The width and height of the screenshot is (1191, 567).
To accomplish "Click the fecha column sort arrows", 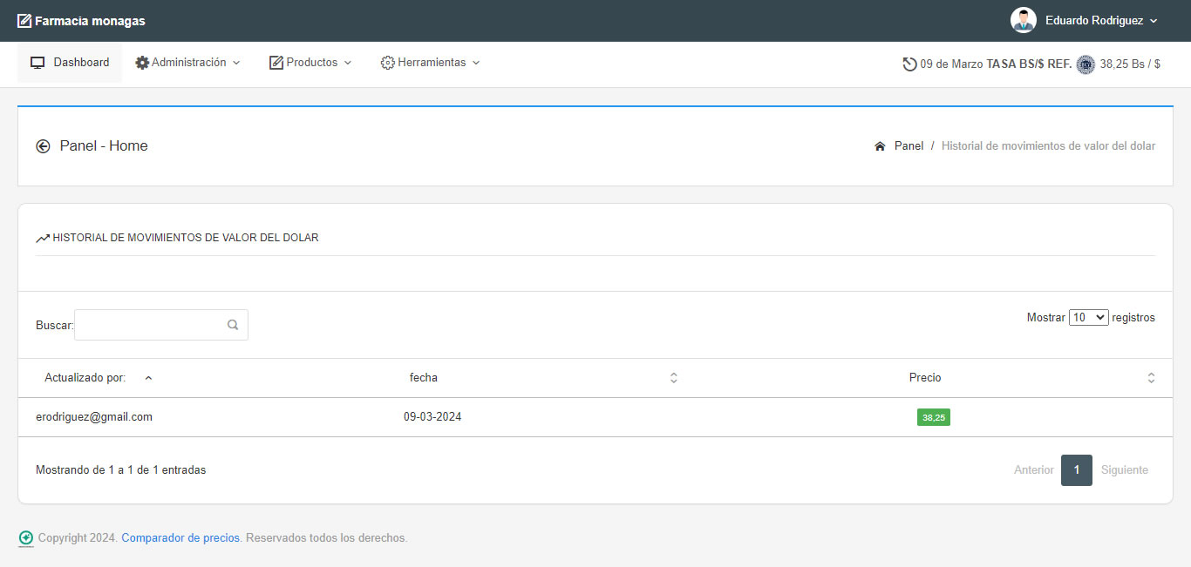I will coord(673,378).
